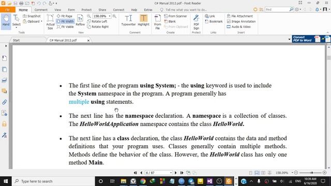Create PDF From File
The height and width of the screenshot is (186, 331).
click(157, 22)
